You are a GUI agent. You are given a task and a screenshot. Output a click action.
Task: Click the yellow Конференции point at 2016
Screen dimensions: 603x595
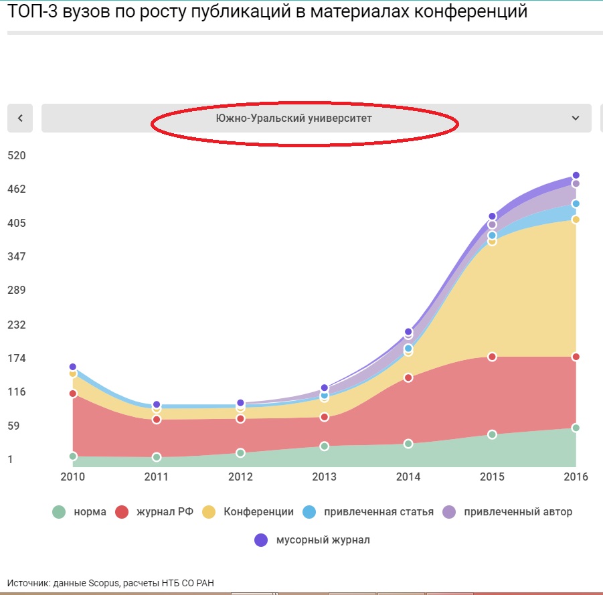[576, 220]
